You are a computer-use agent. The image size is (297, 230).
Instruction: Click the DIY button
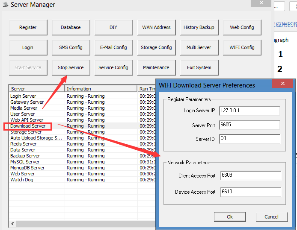click(114, 27)
